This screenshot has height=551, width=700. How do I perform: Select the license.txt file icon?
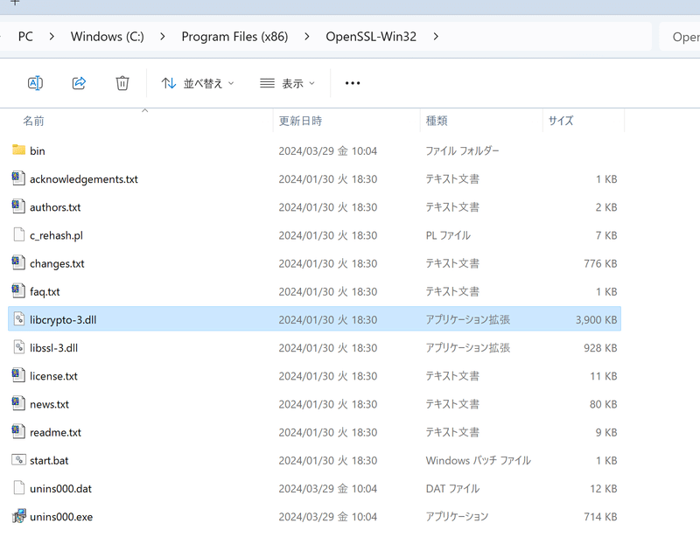tap(18, 375)
